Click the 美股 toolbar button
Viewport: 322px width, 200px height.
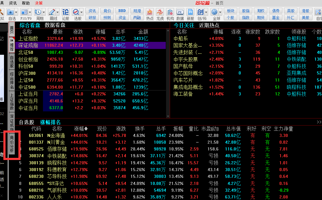click(305, 18)
